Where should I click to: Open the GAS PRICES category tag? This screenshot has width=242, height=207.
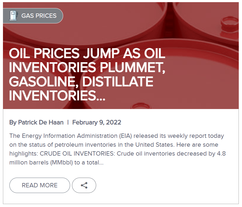click(39, 16)
